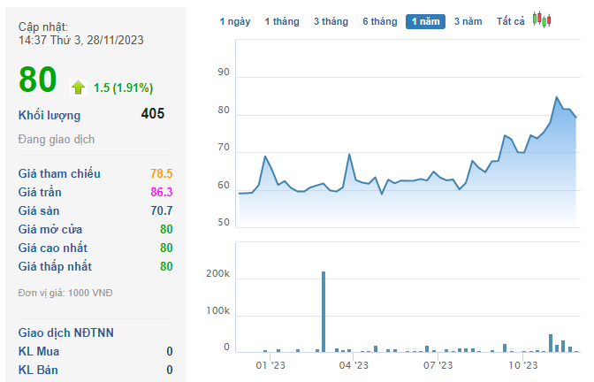Click the tallest volume bar above 200k
The height and width of the screenshot is (382, 594).
pyautogui.click(x=324, y=311)
